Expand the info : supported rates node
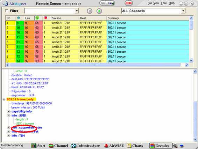 point(9,128)
